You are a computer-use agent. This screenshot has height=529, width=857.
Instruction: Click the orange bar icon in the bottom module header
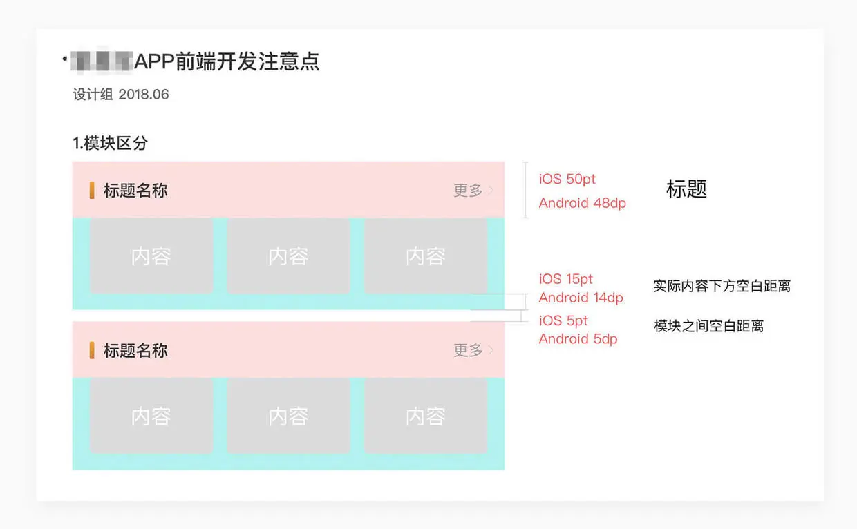coord(92,351)
